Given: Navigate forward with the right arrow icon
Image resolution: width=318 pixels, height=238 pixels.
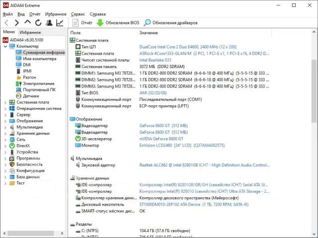Looking at the screenshot, I should [17, 23].
